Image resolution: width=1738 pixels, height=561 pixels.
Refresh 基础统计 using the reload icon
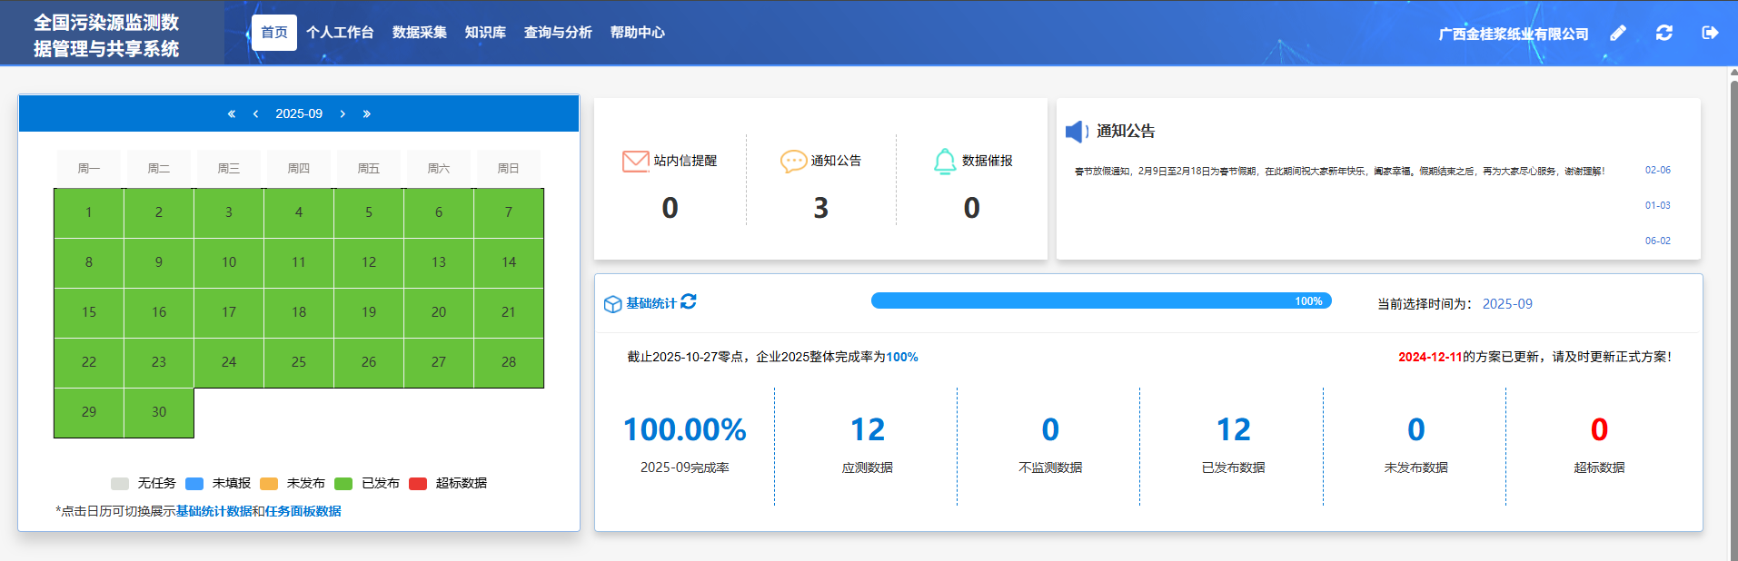pos(689,301)
